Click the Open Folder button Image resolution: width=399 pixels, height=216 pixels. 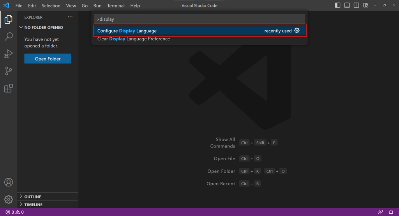point(48,59)
